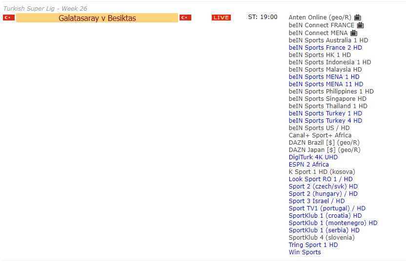The width and height of the screenshot is (406, 264).
Task: Click the Turkish Super Lig - Week 26 heading
Action: [45, 9]
